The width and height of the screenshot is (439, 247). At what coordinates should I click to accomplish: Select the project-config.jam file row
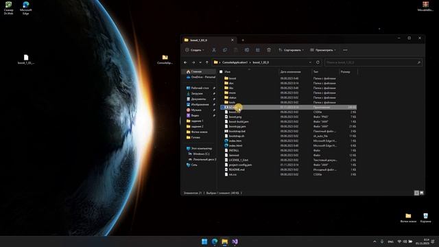pos(288,165)
